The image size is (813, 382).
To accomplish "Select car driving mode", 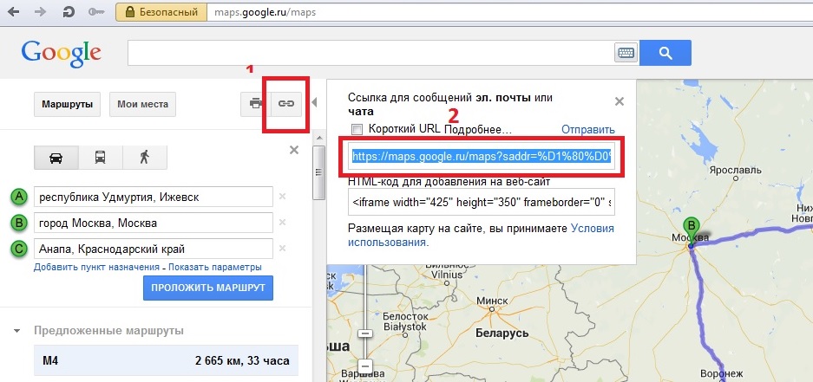I will pos(56,158).
